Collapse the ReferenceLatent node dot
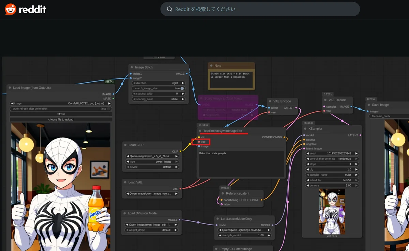The width and height of the screenshot is (409, 251). tap(223, 194)
